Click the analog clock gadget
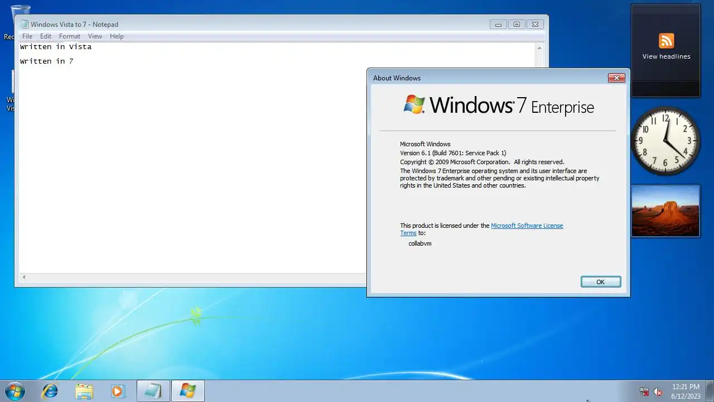This screenshot has height=402, width=714. pos(665,141)
